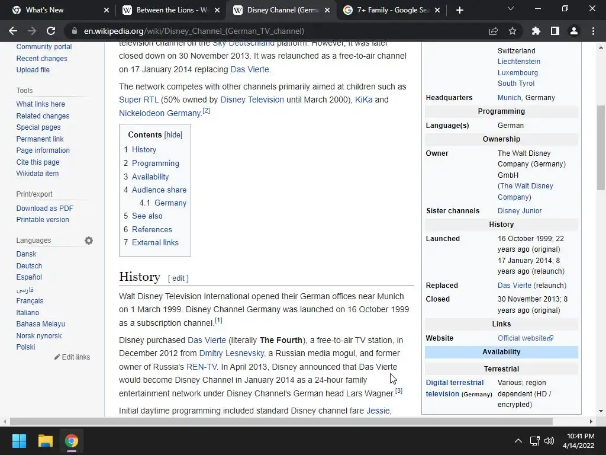
Task: Open the Cite this page link
Action: pyautogui.click(x=38, y=162)
